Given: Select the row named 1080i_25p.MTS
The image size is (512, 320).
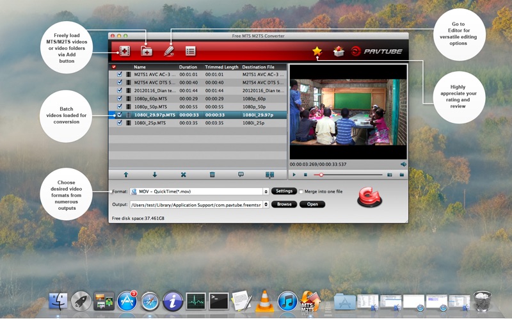Looking at the screenshot, I should [198, 123].
